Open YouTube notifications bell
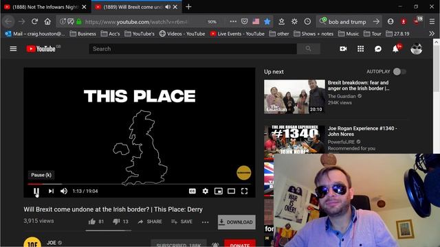The height and width of the screenshot is (247, 440). [x=396, y=49]
